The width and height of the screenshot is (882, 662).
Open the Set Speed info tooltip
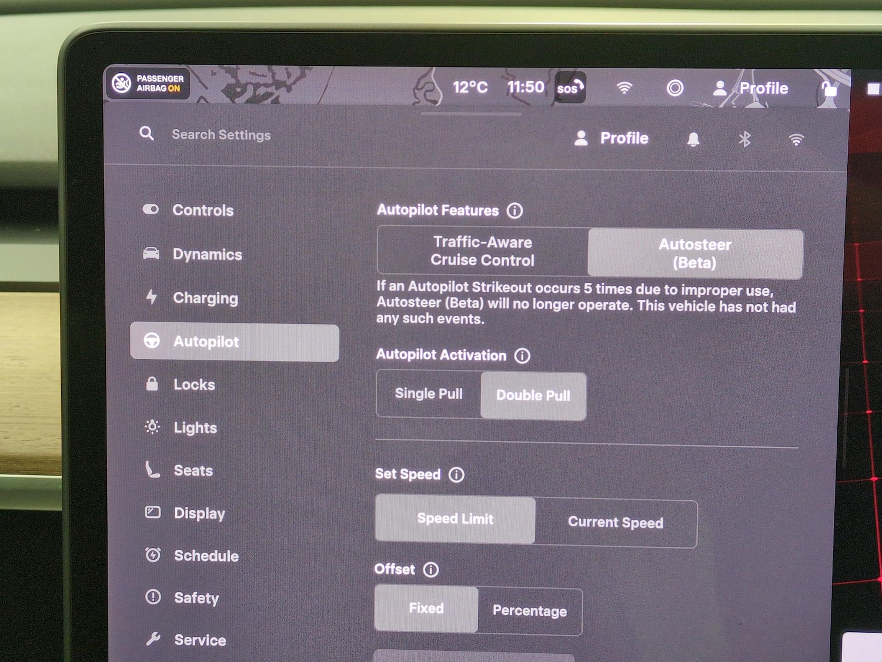tap(458, 474)
